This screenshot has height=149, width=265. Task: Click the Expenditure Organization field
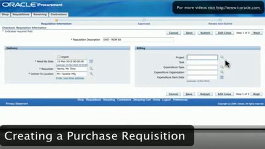[202, 72]
